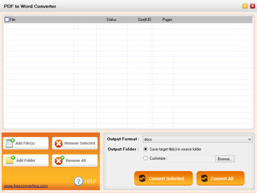This screenshot has height=193, width=257.
Task: Click the Add Folder button
Action: (x=26, y=160)
